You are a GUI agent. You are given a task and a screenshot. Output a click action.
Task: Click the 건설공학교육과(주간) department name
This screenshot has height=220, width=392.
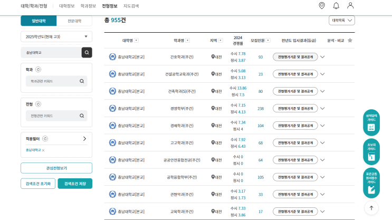[181, 74]
